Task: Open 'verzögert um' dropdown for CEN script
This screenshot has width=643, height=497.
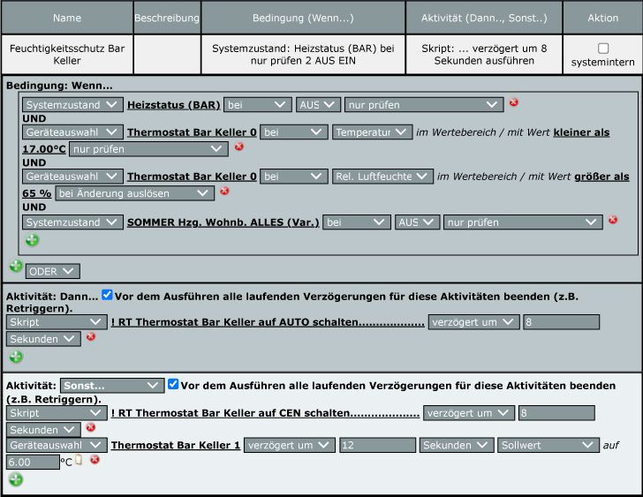Action: [469, 413]
